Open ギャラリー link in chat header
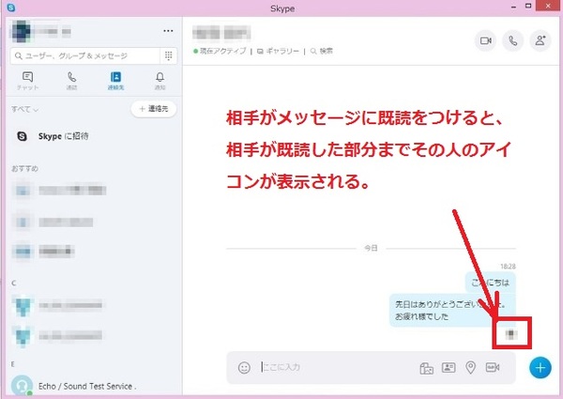563x399 pixels. tap(279, 52)
